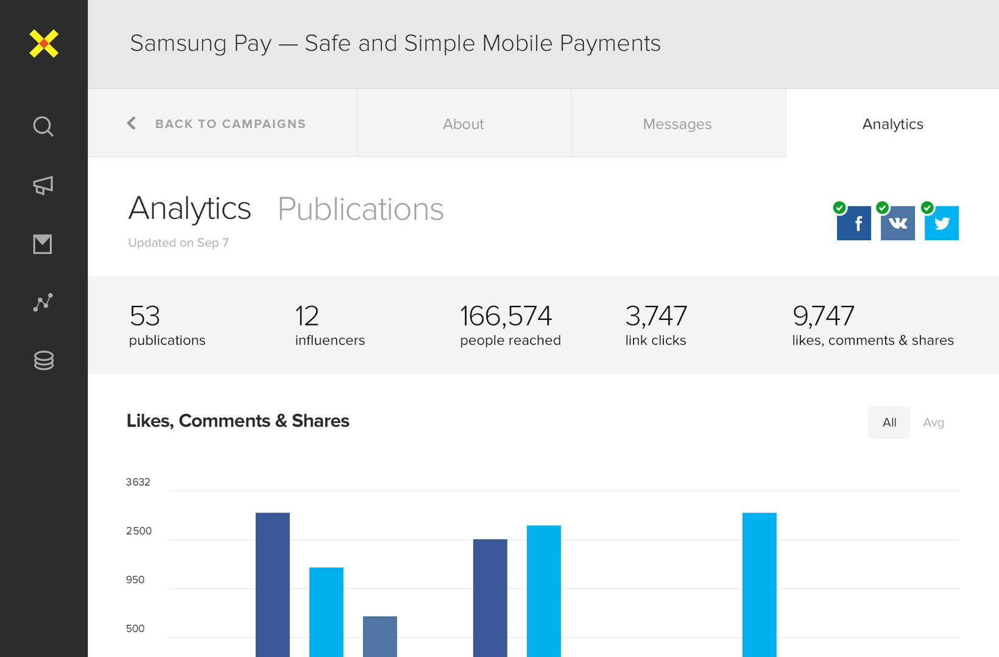
Task: Click the back arrow chevron icon
Action: [132, 124]
